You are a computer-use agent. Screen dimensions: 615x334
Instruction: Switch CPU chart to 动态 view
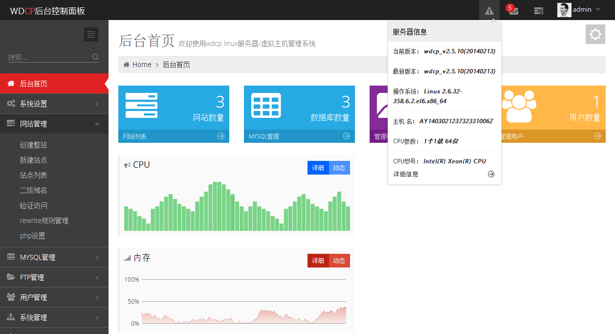[339, 168]
